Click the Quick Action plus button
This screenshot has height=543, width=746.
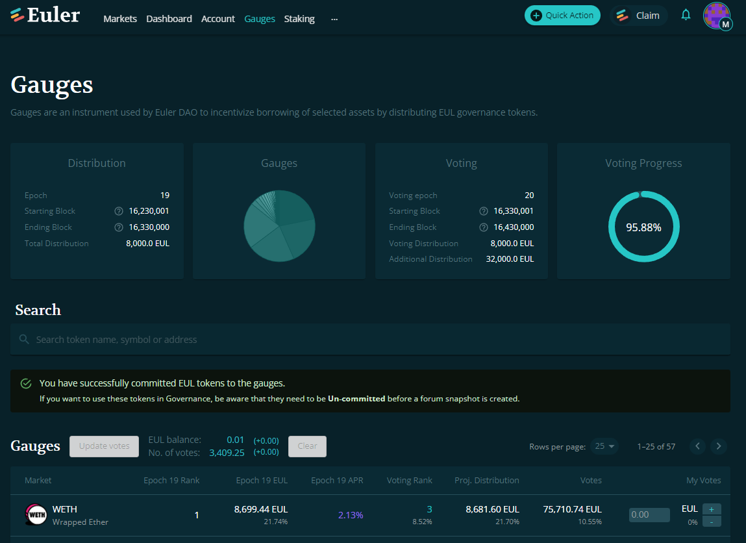coord(562,15)
